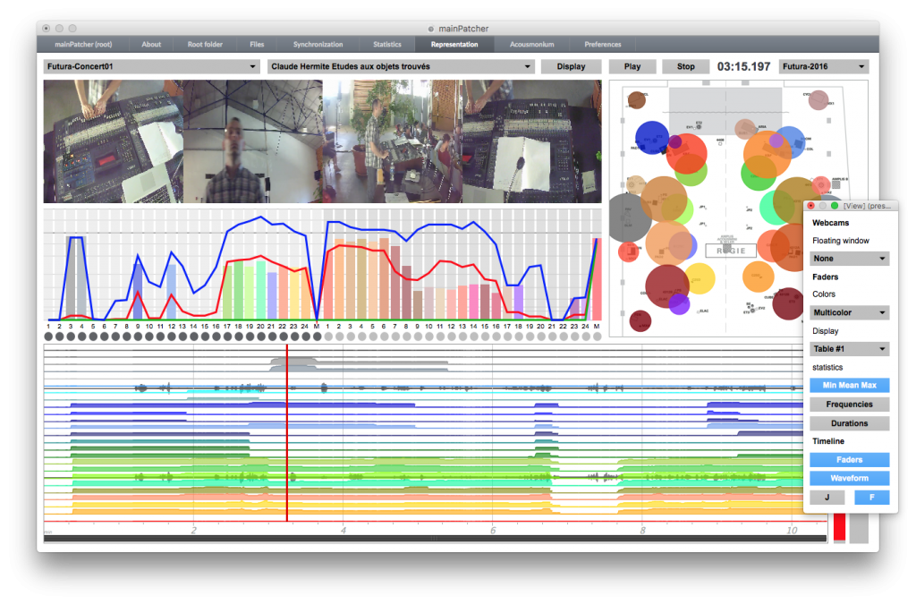Click the webcam view of the room with plants
Viewport: 916px width, 605px height.
tap(392, 141)
